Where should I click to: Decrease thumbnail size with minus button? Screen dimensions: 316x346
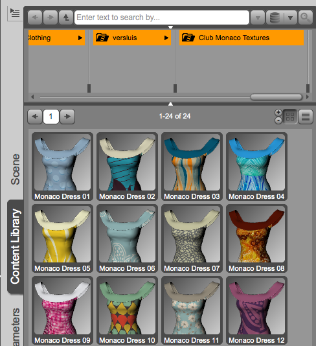point(278,121)
